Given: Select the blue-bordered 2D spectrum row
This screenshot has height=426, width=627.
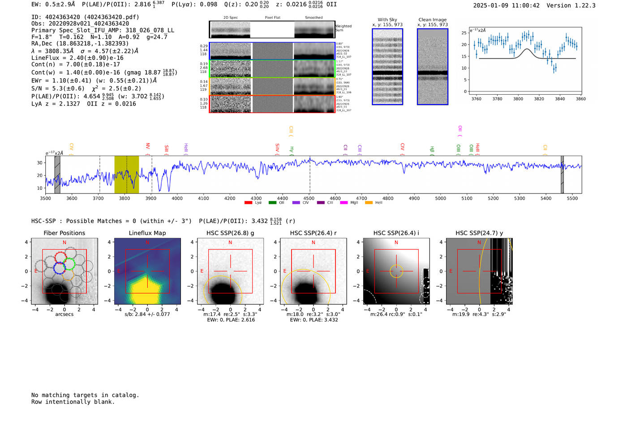Looking at the screenshot, I should tap(272, 51).
